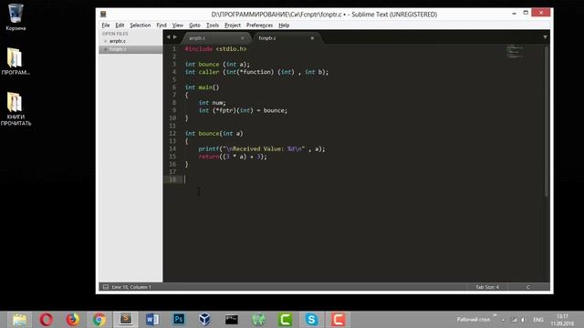This screenshot has width=584, height=328.
Task: Click line number 9 in gutter
Action: point(174,110)
